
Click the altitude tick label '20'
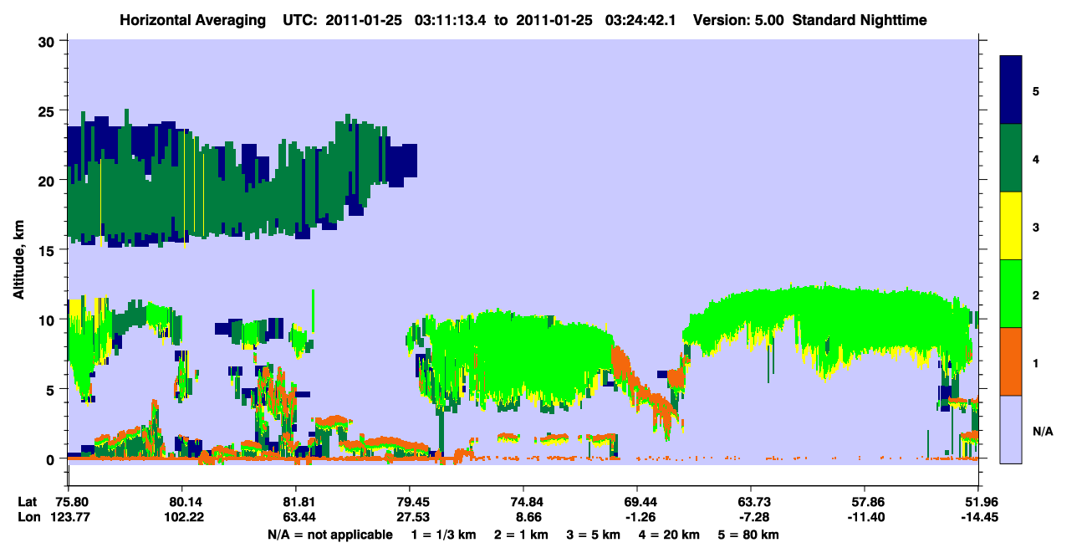48,180
